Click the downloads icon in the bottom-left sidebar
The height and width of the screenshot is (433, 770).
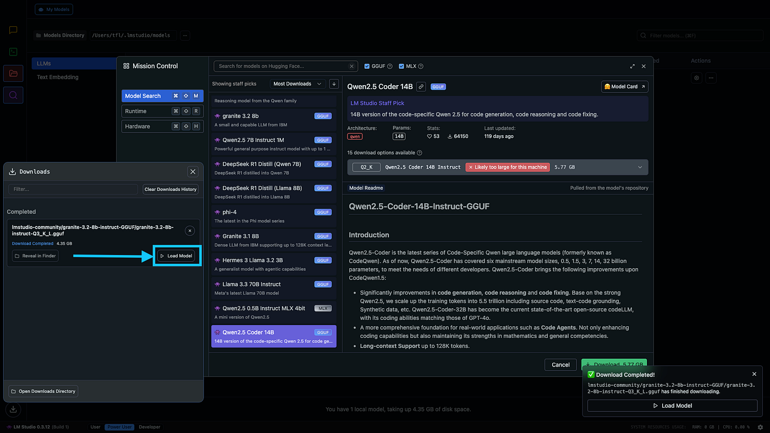[x=13, y=409]
